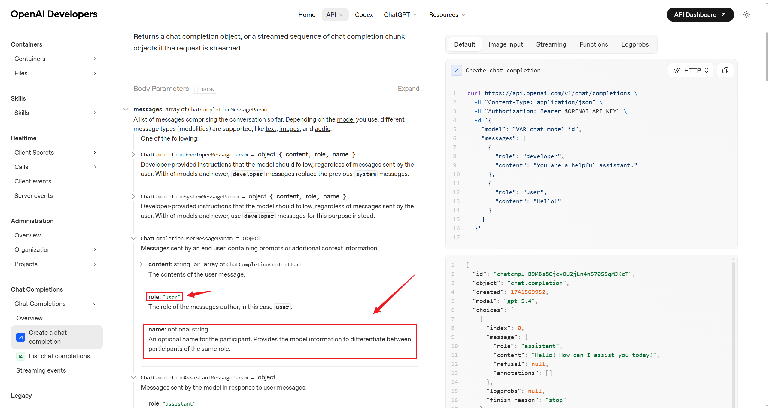The width and height of the screenshot is (769, 408).
Task: Expand ChatCompletionDeveloperMessageParam details
Action: click(133, 154)
